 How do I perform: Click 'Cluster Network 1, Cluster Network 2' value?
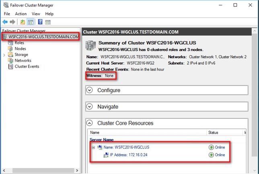(x=218, y=57)
